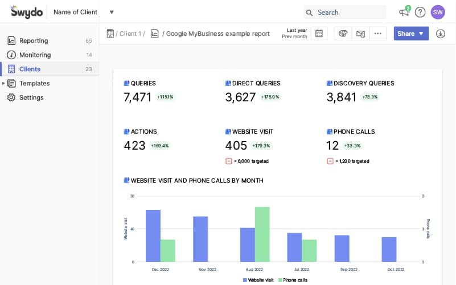Viewport: 456px width, 285px height.
Task: Click the search magnifier icon
Action: [310, 13]
